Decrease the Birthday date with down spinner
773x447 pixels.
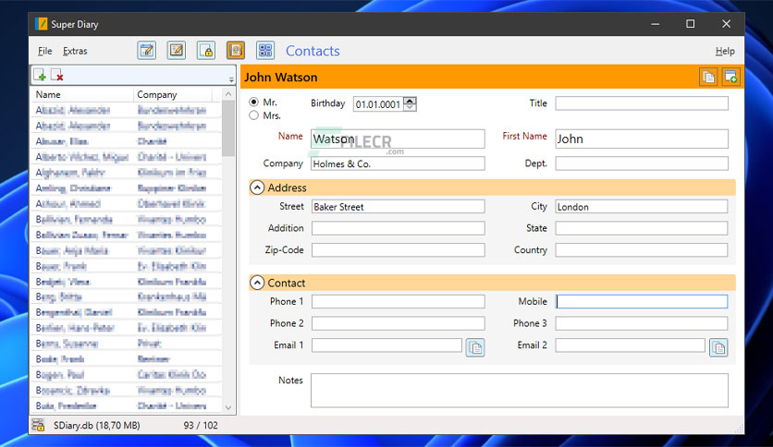click(x=411, y=107)
